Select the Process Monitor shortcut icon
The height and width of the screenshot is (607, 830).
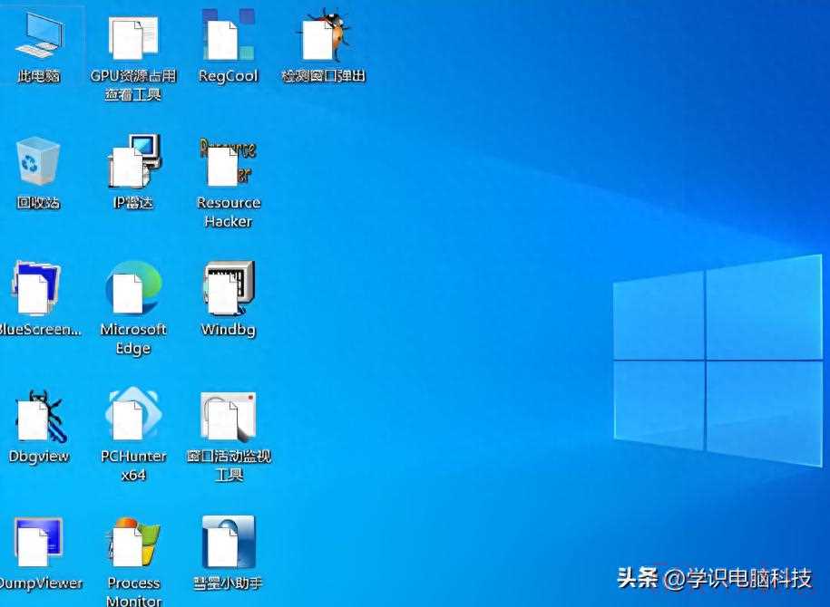coord(133,544)
